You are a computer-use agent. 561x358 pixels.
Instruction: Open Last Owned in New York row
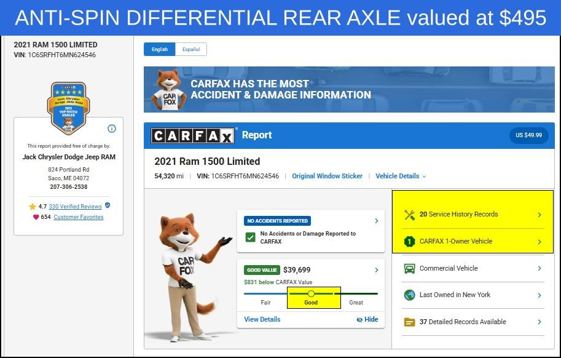tap(473, 295)
